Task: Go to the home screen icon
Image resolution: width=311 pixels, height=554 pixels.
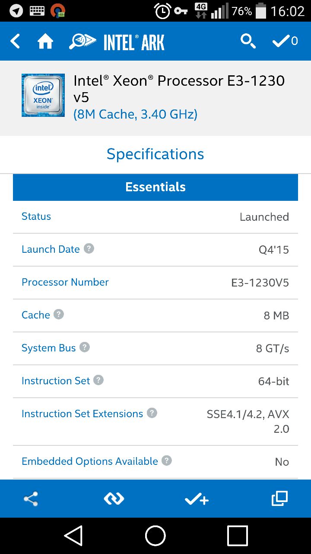Action: [x=45, y=42]
